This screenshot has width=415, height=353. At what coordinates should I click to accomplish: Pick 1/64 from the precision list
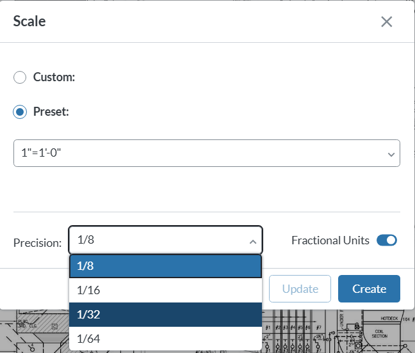165,338
